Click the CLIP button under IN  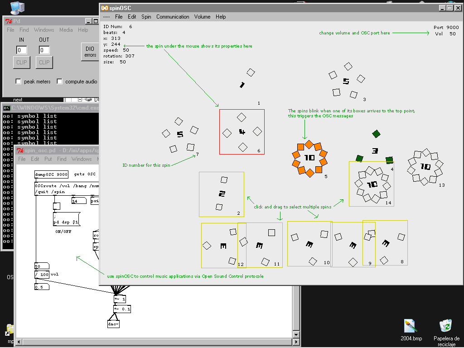pos(22,63)
